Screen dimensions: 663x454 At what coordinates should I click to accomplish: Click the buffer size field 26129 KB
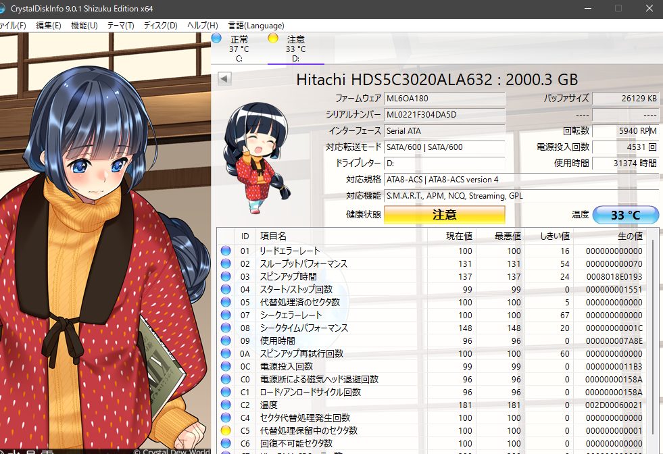click(625, 99)
